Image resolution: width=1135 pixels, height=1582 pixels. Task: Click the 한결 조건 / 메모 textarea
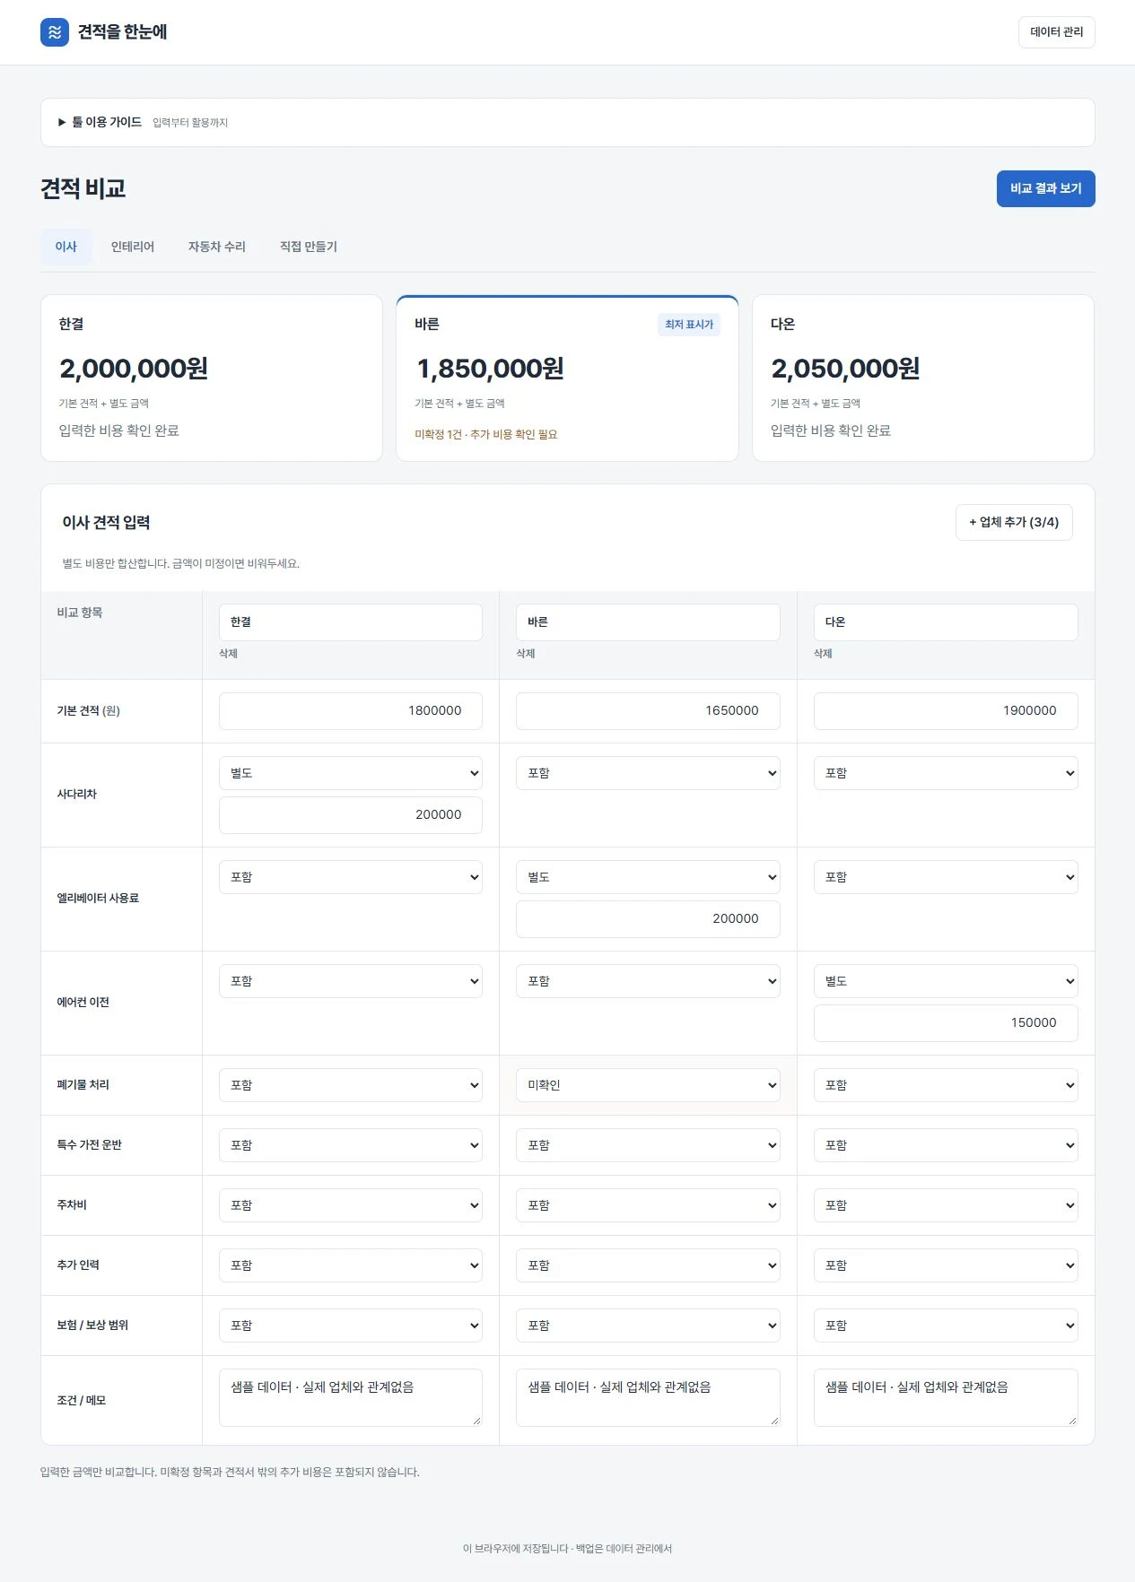coord(351,1397)
